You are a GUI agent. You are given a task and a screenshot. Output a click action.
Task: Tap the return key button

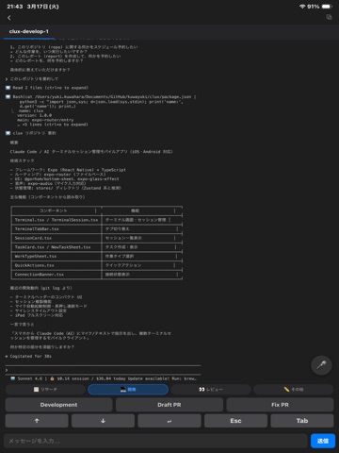click(x=169, y=421)
